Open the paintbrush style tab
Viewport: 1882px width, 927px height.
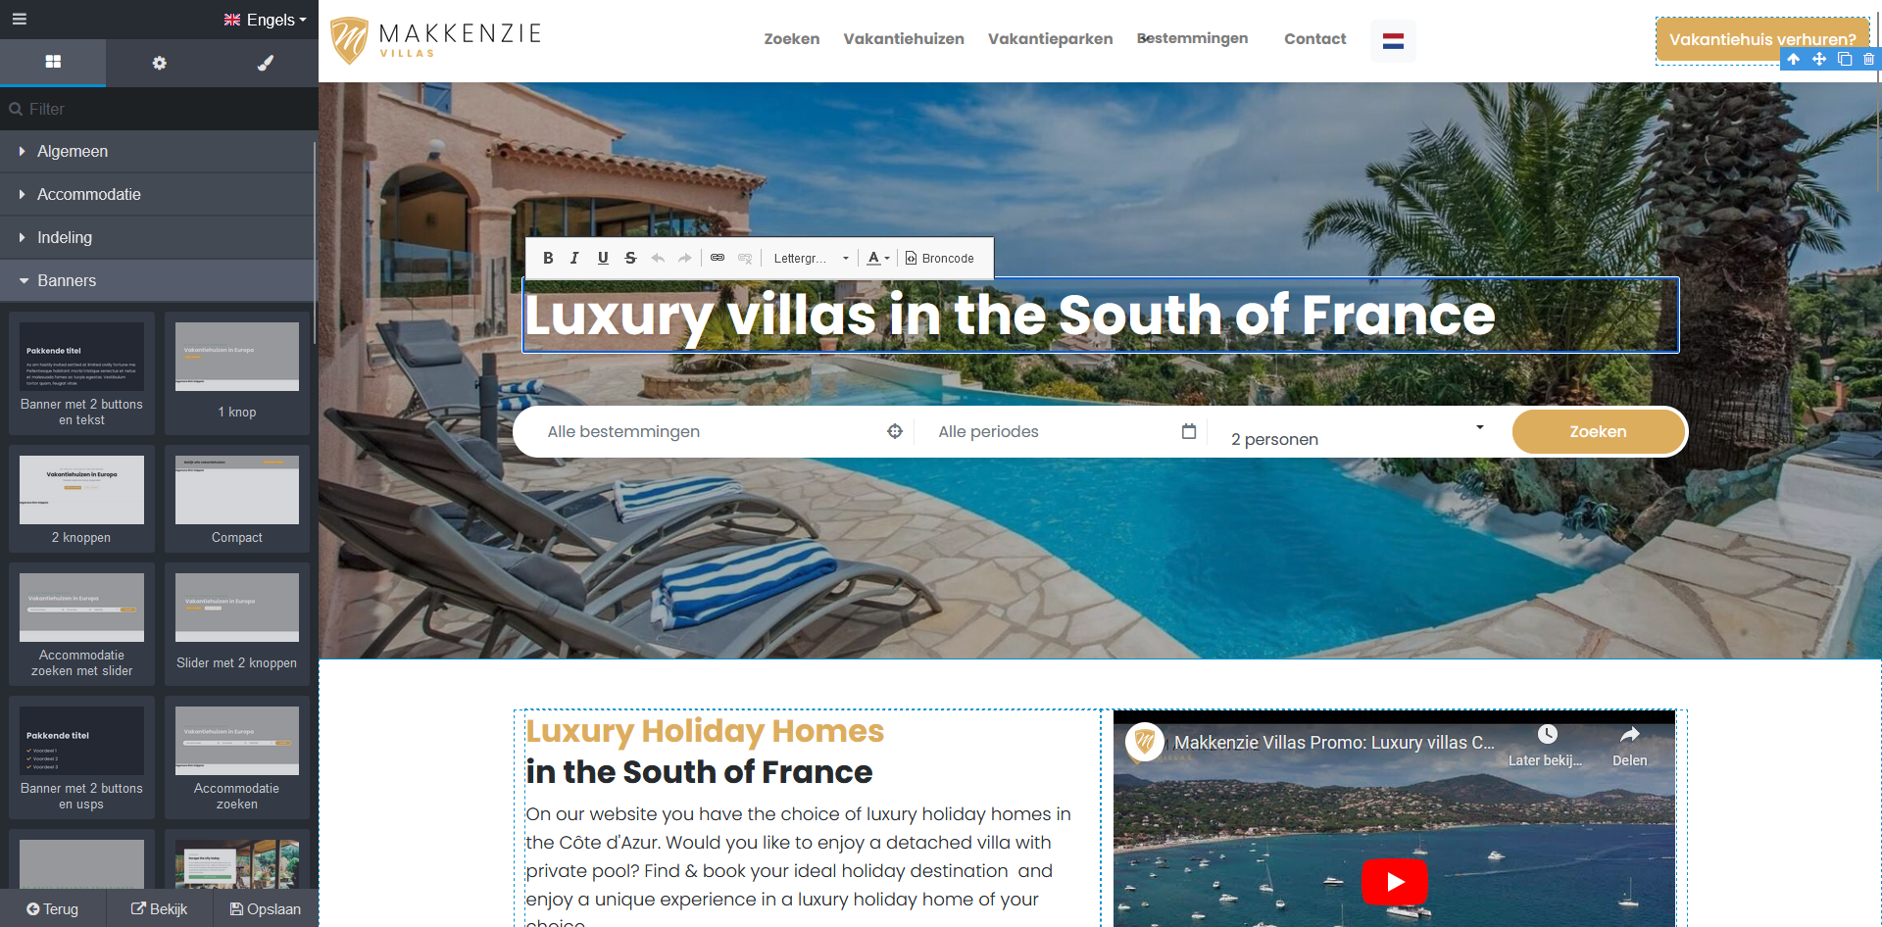(x=265, y=63)
